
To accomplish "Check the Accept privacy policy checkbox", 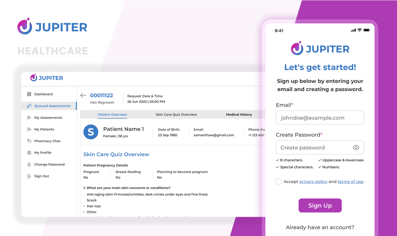I will pyautogui.click(x=279, y=182).
